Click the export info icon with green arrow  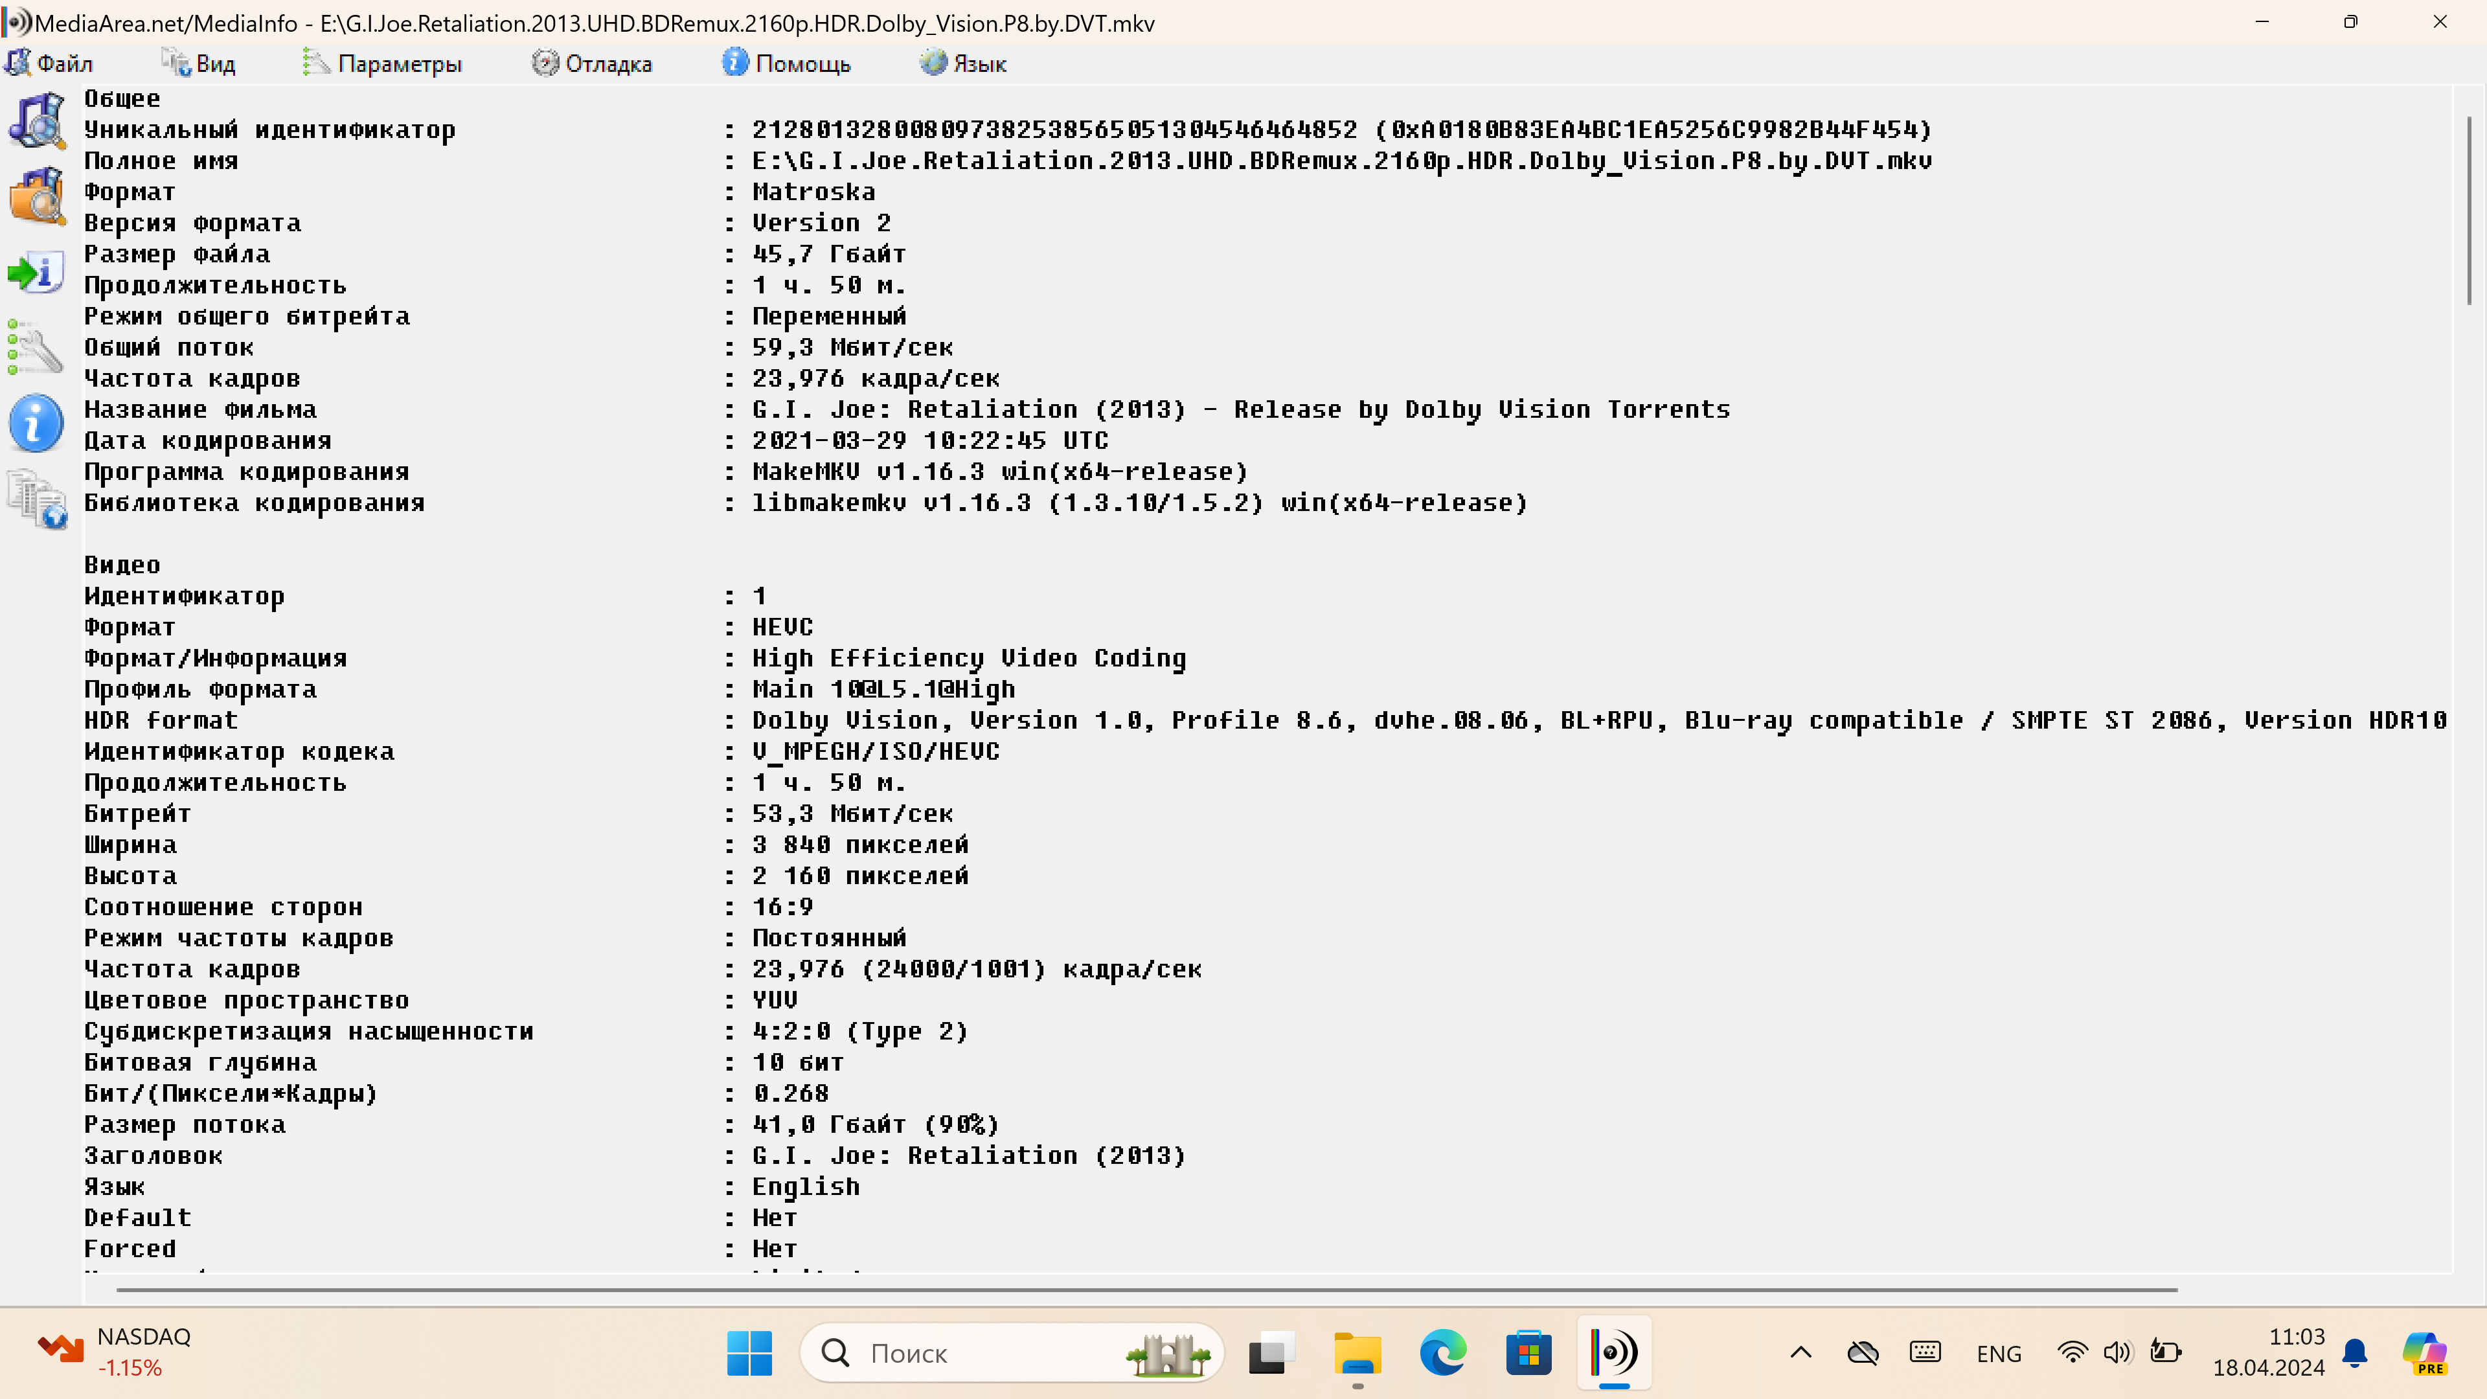pyautogui.click(x=37, y=272)
